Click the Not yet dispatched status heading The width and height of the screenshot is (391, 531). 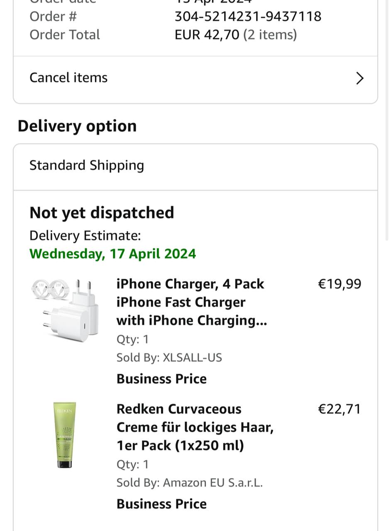(x=102, y=213)
